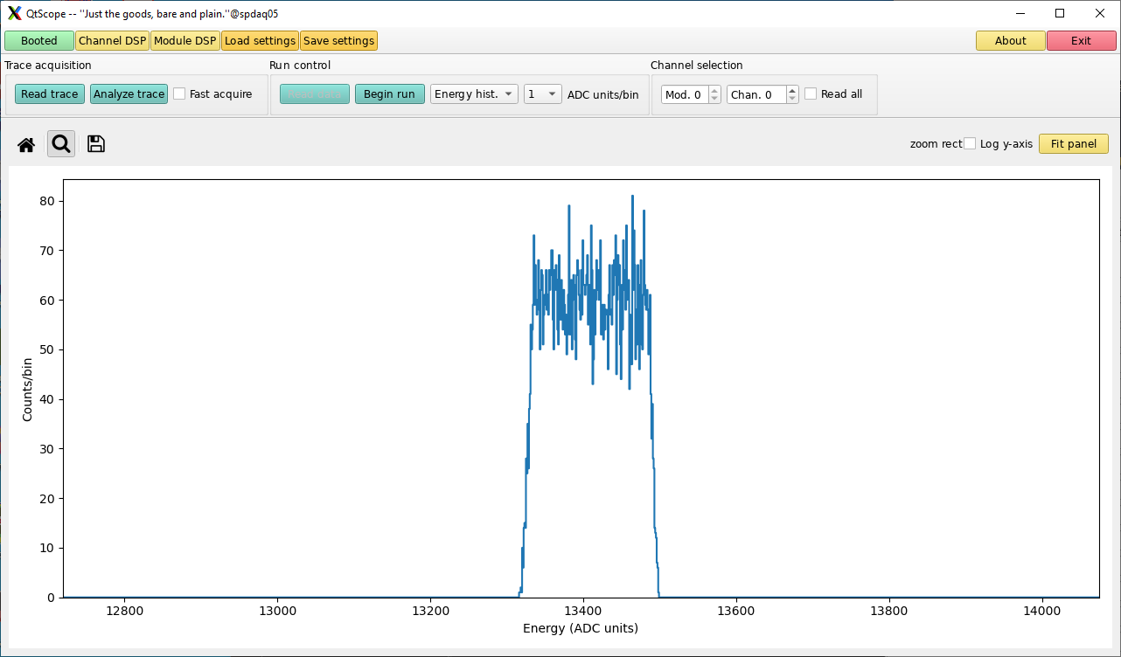Open Channel DSP settings
Viewport: 1121px width, 657px height.
[113, 40]
